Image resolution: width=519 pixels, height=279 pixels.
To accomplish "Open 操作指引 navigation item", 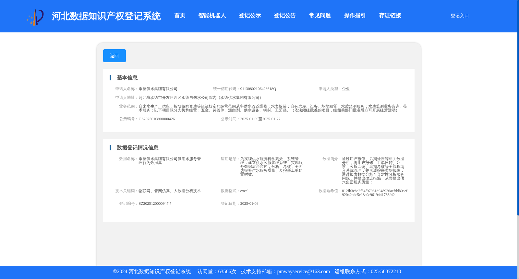I will (355, 16).
